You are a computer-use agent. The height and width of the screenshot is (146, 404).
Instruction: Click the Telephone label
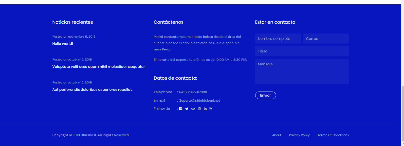(x=163, y=92)
